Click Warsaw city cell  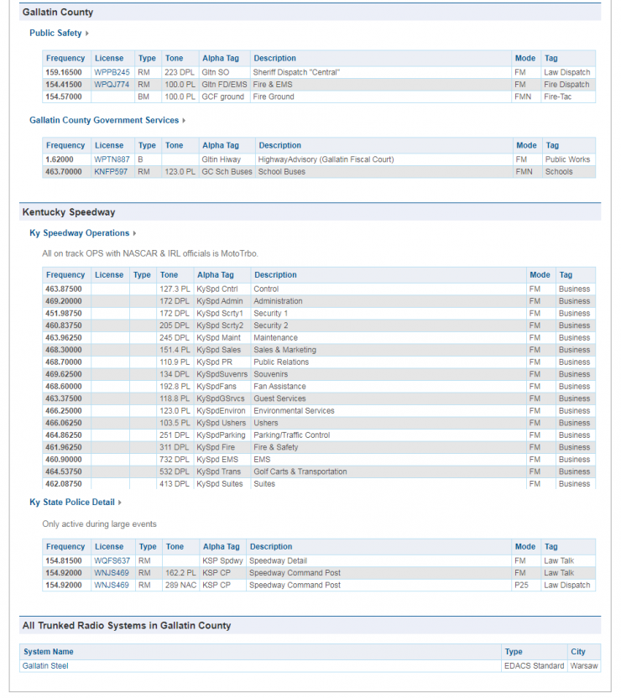click(584, 666)
